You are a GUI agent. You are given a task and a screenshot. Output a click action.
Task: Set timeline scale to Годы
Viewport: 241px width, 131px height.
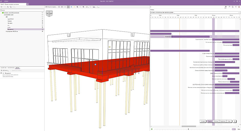(x=229, y=121)
